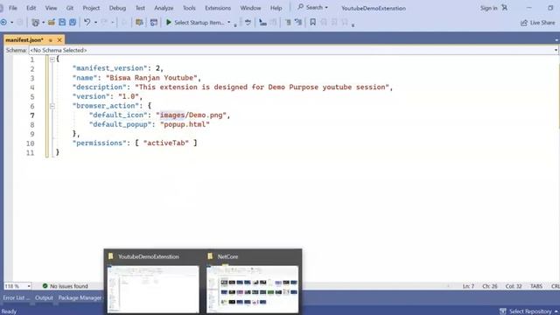Viewport: 560px width, 315px height.
Task: Open the Test menu
Action: (140, 8)
